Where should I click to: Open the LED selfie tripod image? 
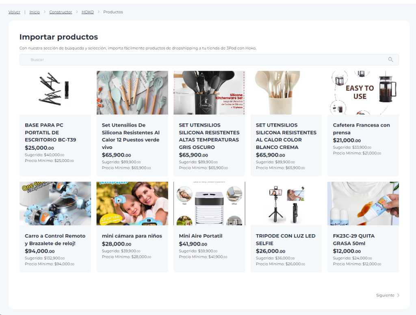[286, 203]
